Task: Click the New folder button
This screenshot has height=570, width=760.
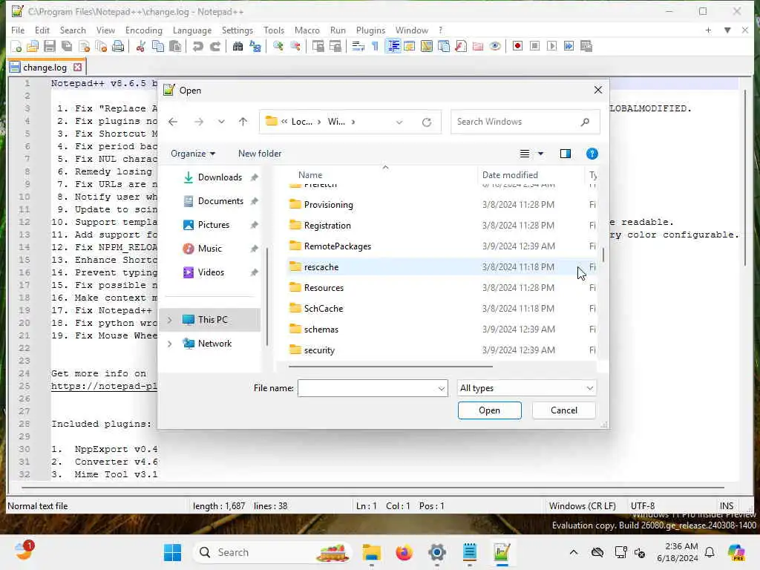Action: coord(259,154)
